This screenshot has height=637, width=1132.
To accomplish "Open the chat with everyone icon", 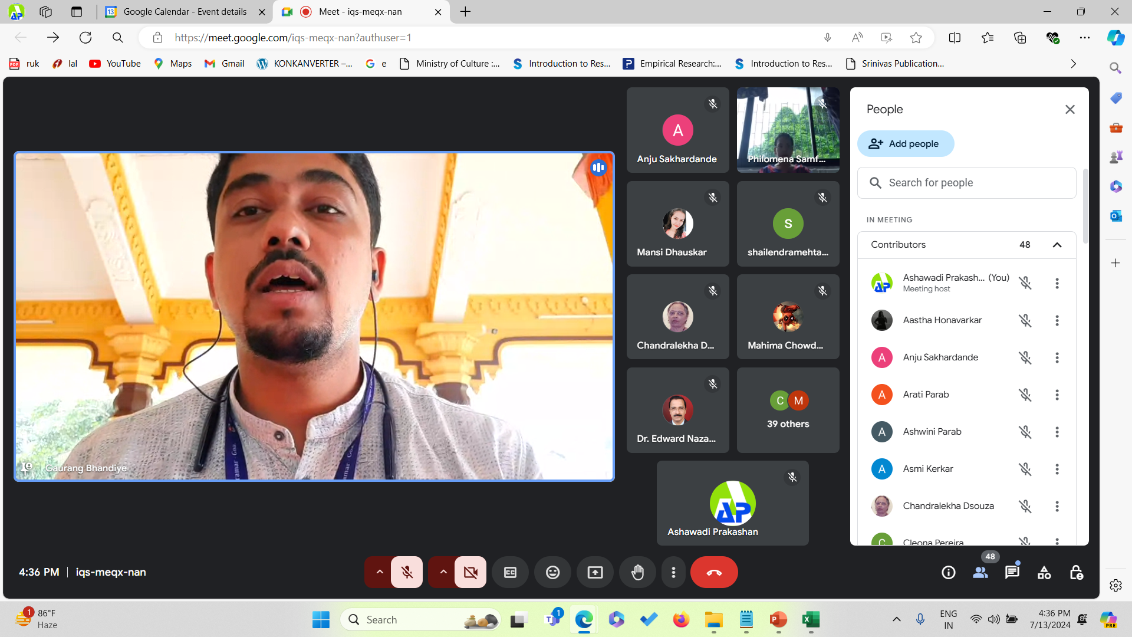I will 1012,572.
